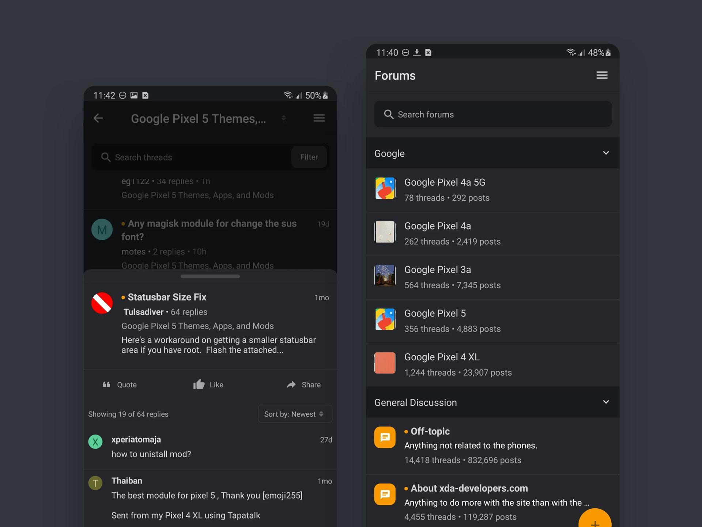Viewport: 702px width, 527px height.
Task: Quote the Statusbar Size Fix post
Action: (x=120, y=384)
